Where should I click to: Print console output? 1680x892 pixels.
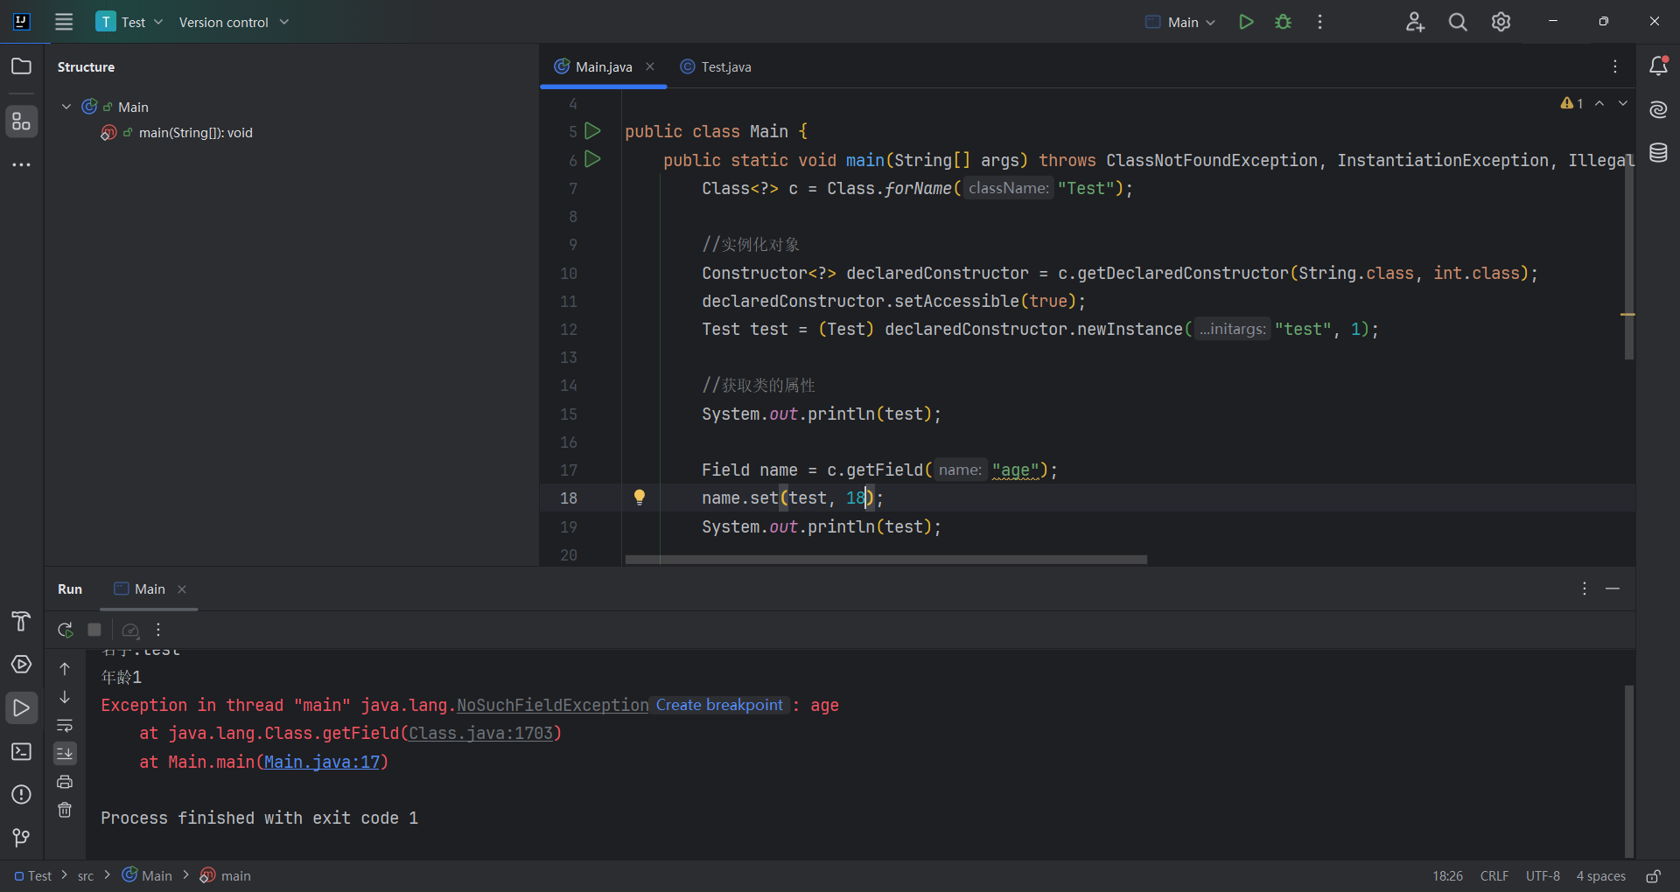(x=65, y=782)
